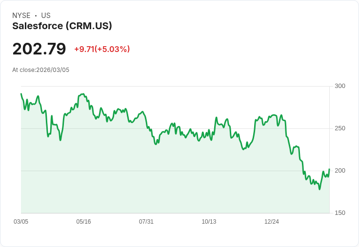Click the 10/13 x-axis date label

209,221
